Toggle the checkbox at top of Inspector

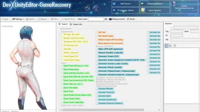(171, 28)
